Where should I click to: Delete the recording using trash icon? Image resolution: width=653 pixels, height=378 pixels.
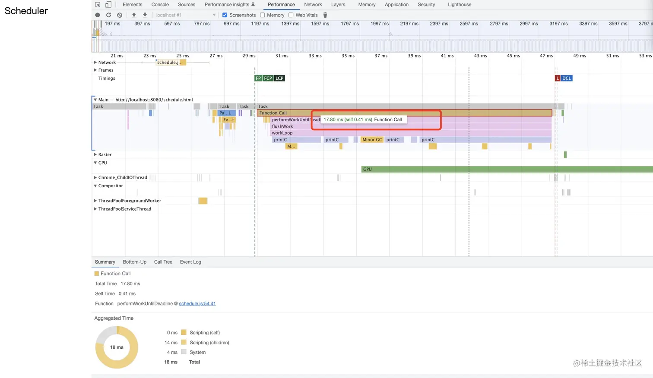pyautogui.click(x=325, y=15)
